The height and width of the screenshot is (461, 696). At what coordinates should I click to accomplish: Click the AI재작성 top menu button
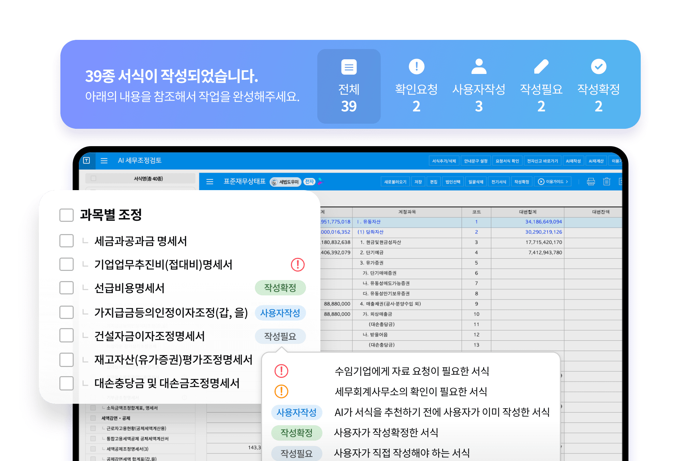pyautogui.click(x=573, y=161)
